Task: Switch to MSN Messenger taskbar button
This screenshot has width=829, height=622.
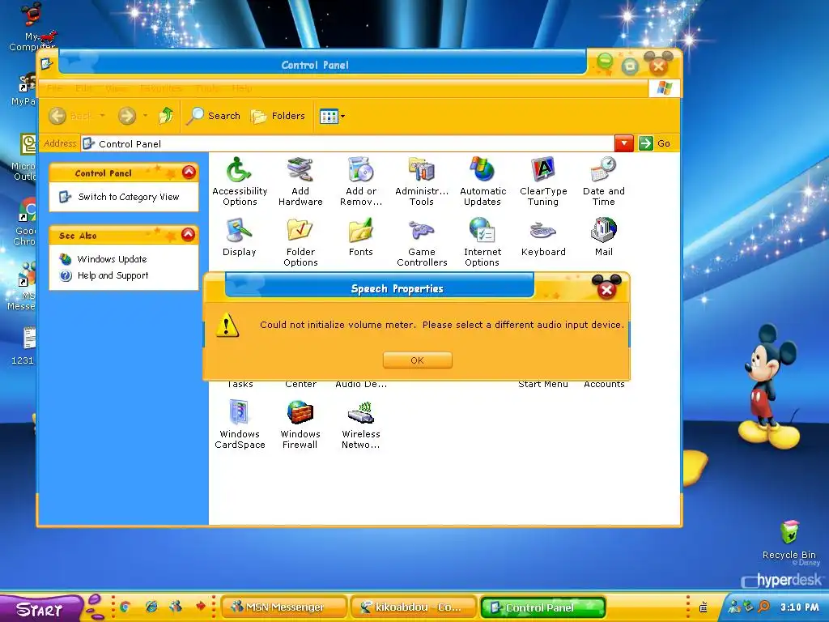Action: point(284,607)
